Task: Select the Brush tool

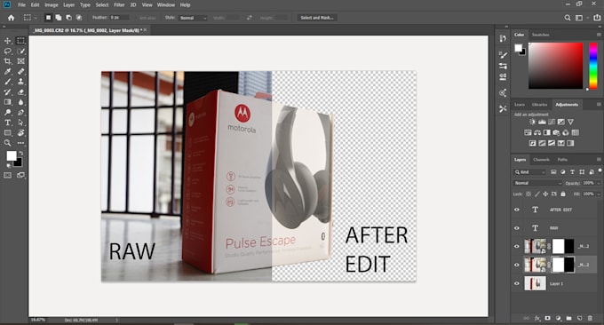Action: pos(7,82)
